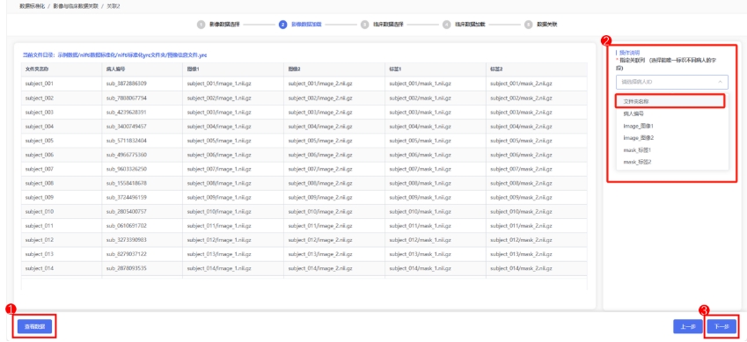Click the 查看数据 button
The width and height of the screenshot is (747, 342).
coord(34,326)
